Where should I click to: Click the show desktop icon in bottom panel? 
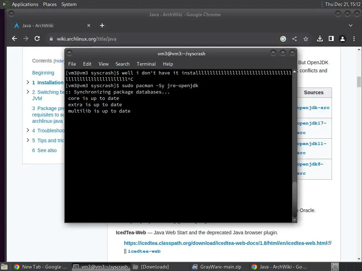point(4,267)
